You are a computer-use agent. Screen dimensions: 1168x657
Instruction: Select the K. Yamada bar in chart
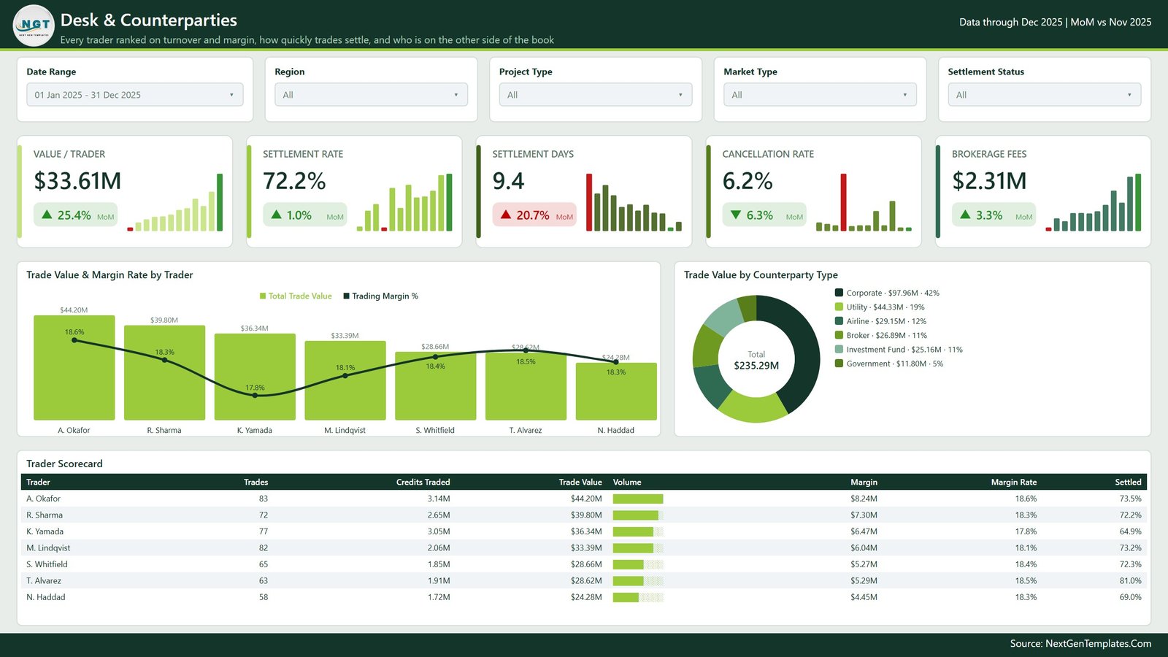[255, 377]
